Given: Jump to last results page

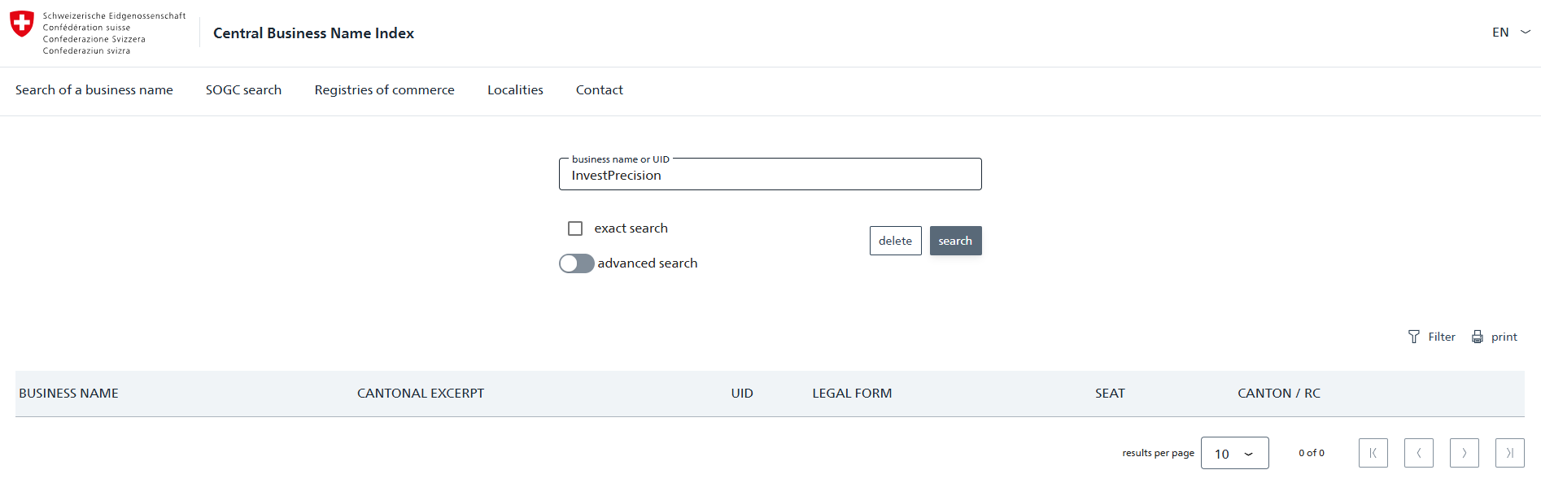Looking at the screenshot, I should (x=1509, y=453).
